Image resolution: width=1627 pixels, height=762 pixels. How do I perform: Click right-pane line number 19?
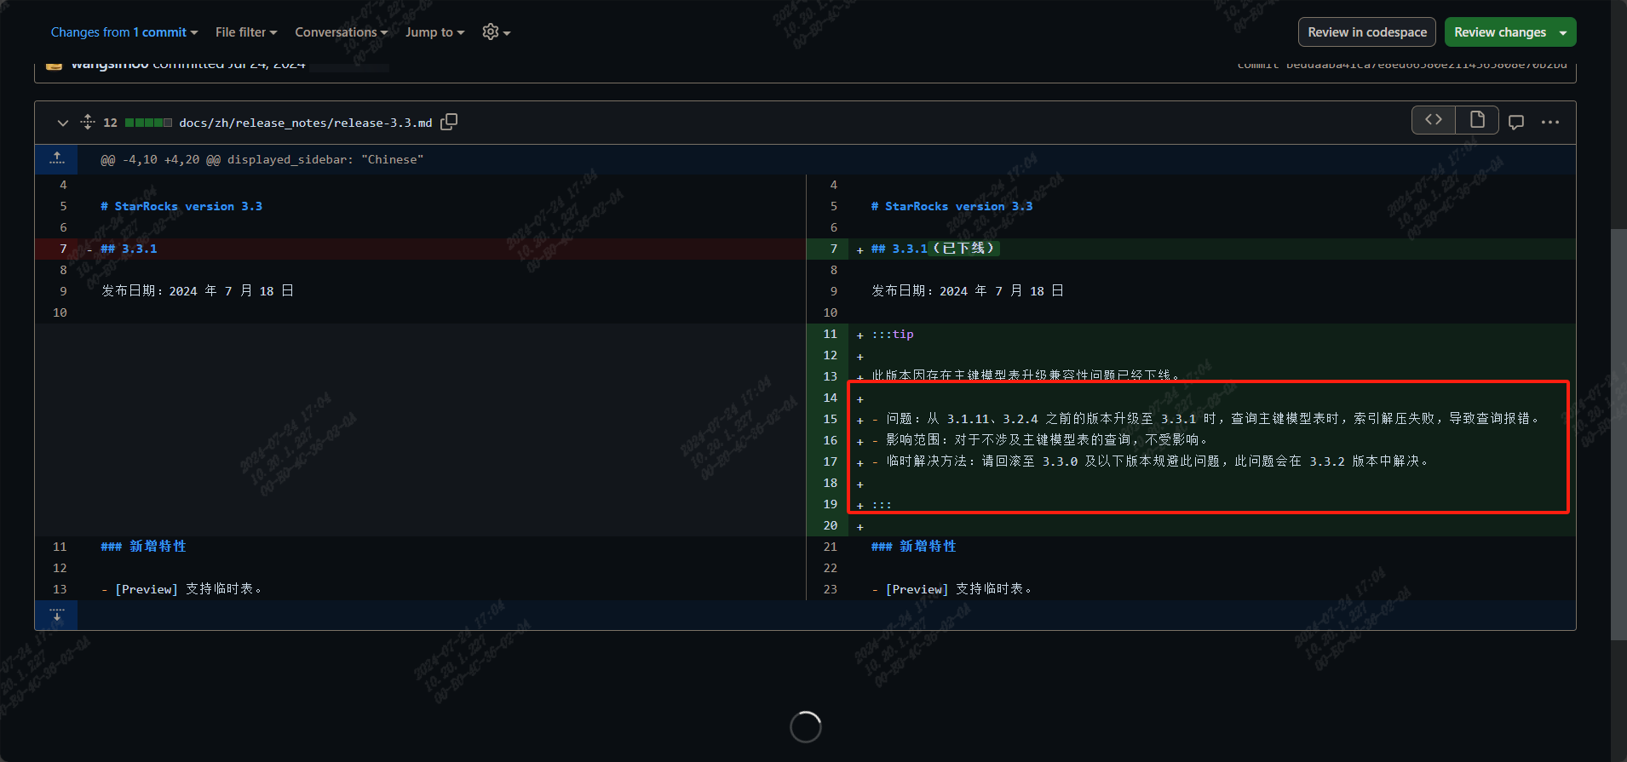pyautogui.click(x=830, y=504)
